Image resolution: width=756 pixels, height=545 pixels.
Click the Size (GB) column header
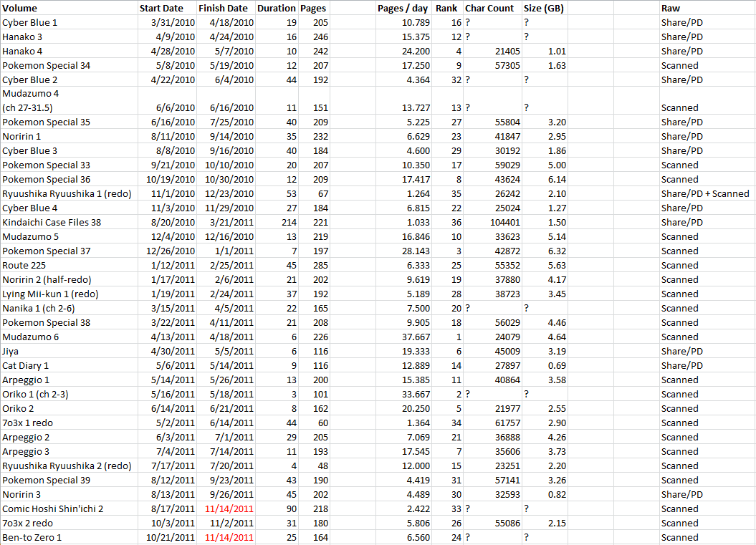point(544,8)
